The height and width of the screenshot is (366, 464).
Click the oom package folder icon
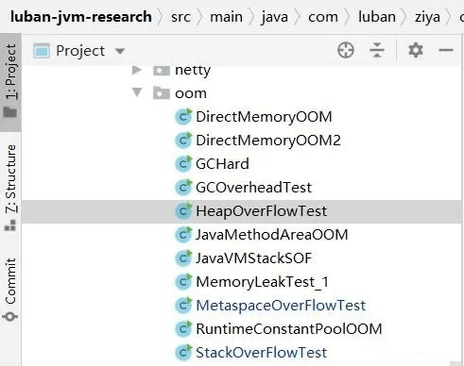pyautogui.click(x=162, y=93)
